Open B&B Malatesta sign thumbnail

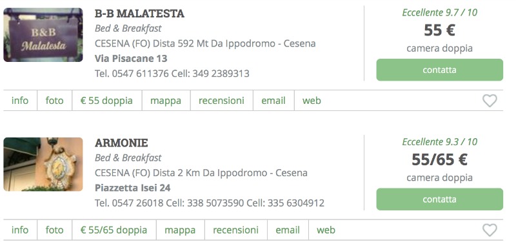click(43, 35)
